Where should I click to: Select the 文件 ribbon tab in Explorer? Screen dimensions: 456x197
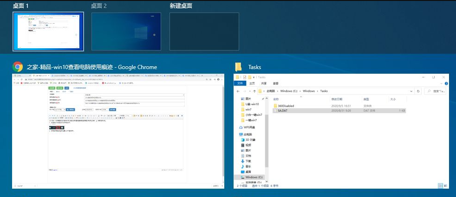240,83
